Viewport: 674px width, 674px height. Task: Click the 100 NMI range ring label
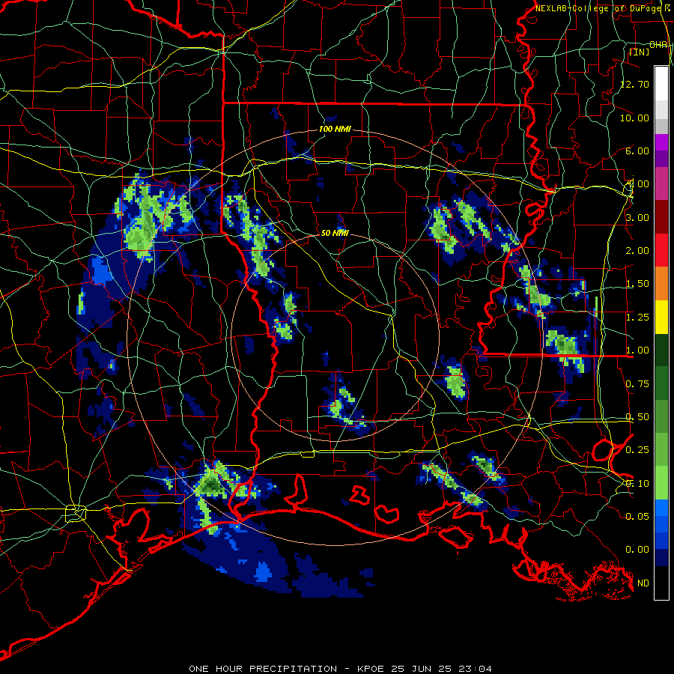point(335,129)
